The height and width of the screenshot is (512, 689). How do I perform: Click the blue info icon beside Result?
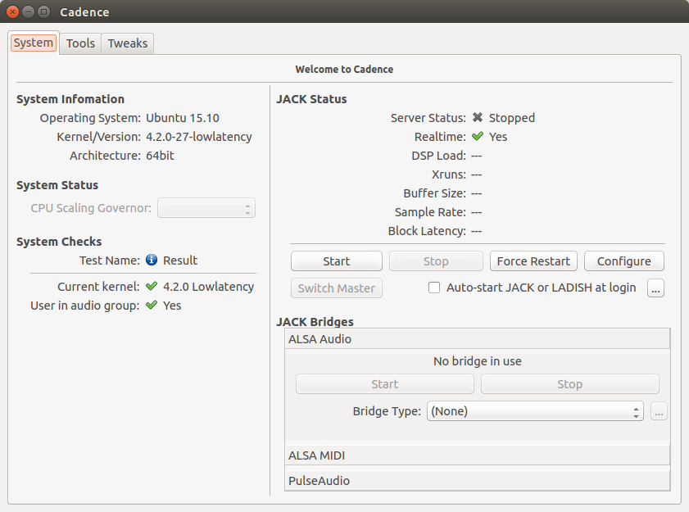click(152, 260)
